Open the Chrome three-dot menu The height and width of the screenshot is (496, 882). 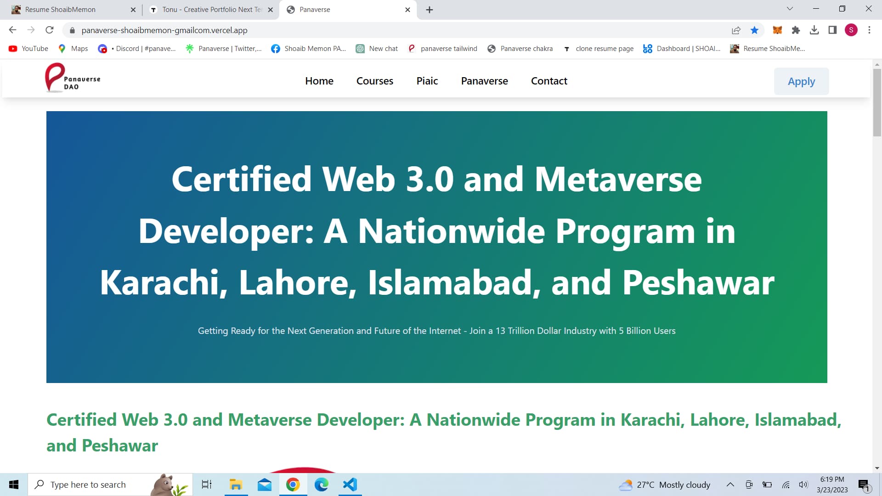pos(869,30)
